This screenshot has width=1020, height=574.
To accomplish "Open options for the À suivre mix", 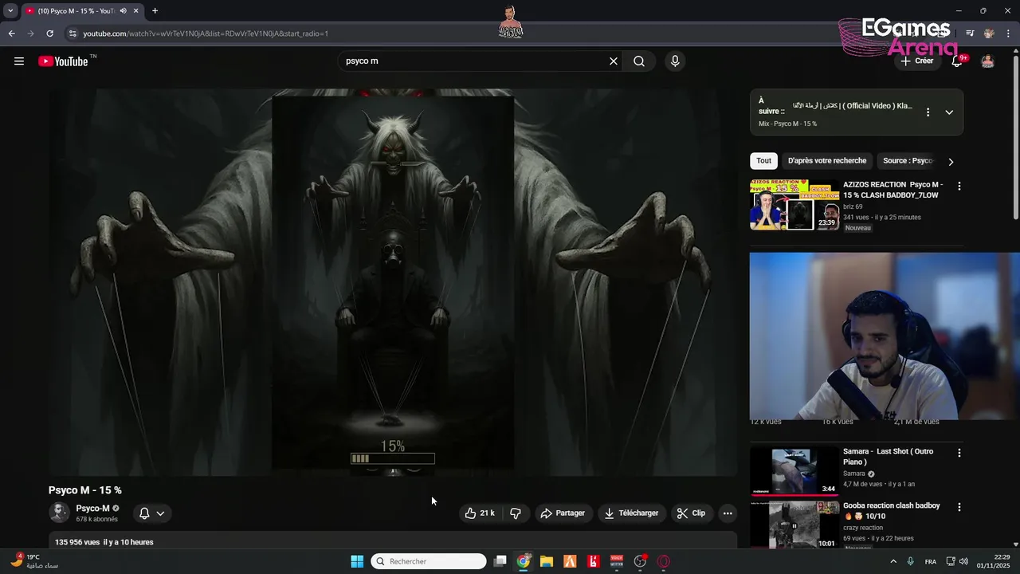I will [928, 112].
